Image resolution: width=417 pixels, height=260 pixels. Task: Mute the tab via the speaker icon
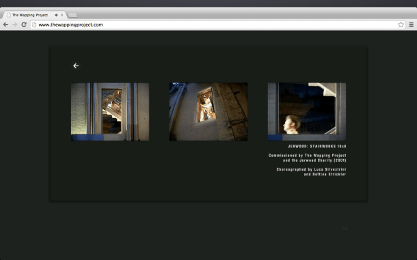coord(56,15)
